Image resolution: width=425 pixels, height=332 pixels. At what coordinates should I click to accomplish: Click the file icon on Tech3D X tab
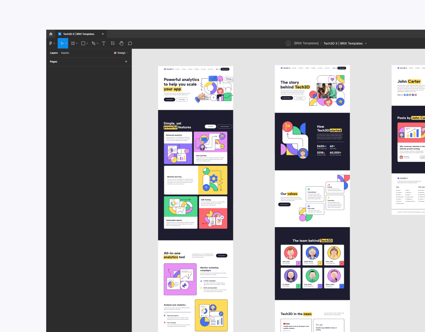[x=60, y=34]
